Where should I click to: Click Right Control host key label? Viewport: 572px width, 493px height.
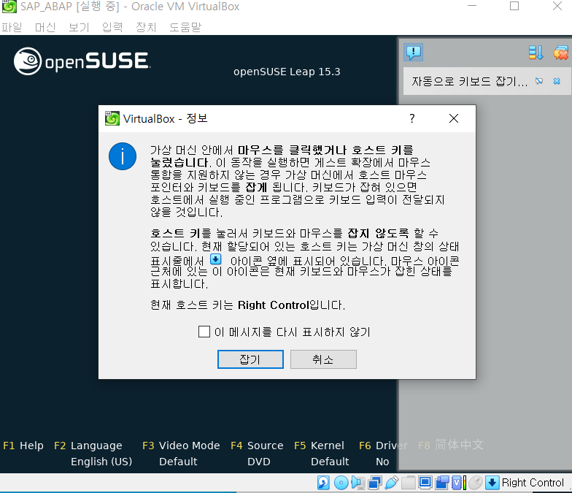tap(533, 482)
